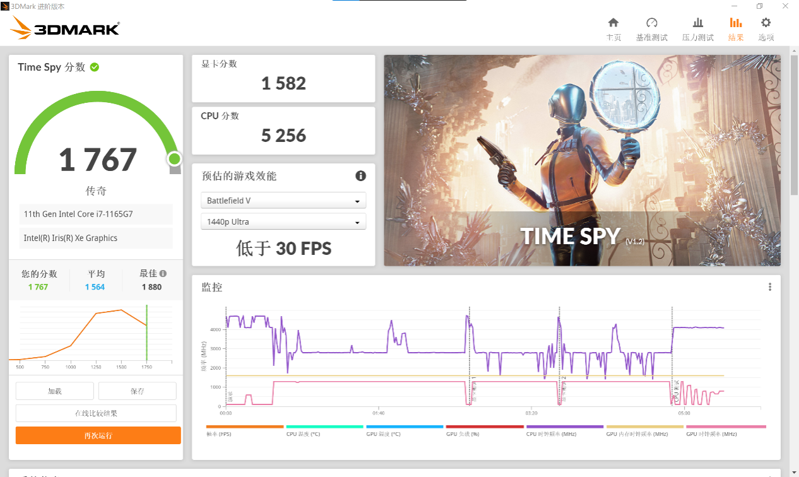Image resolution: width=799 pixels, height=477 pixels.
Task: Click the 显卡分数 1 582 card
Action: (x=283, y=78)
